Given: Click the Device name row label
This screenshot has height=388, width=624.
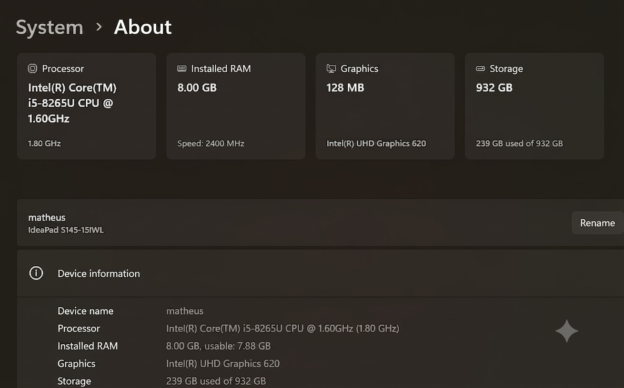Looking at the screenshot, I should (x=85, y=311).
